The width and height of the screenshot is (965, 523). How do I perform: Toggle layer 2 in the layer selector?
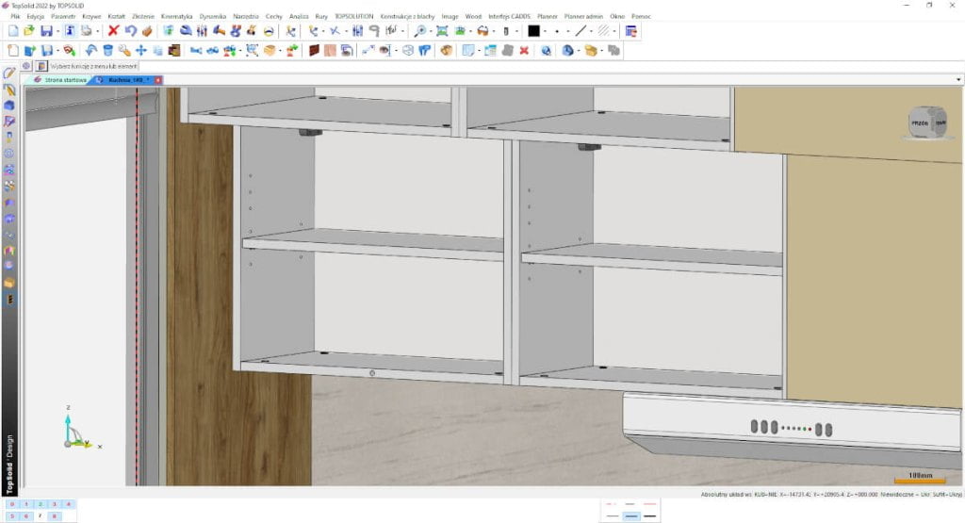[40, 504]
